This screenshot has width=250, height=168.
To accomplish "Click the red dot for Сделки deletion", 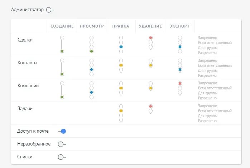I will (150, 38).
